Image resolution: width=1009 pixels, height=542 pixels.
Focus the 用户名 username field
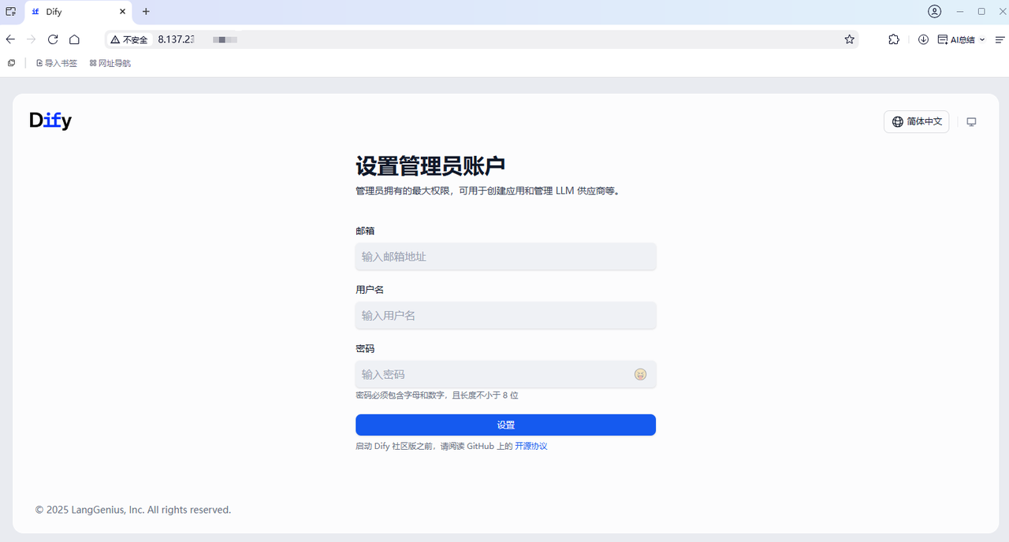tap(505, 316)
